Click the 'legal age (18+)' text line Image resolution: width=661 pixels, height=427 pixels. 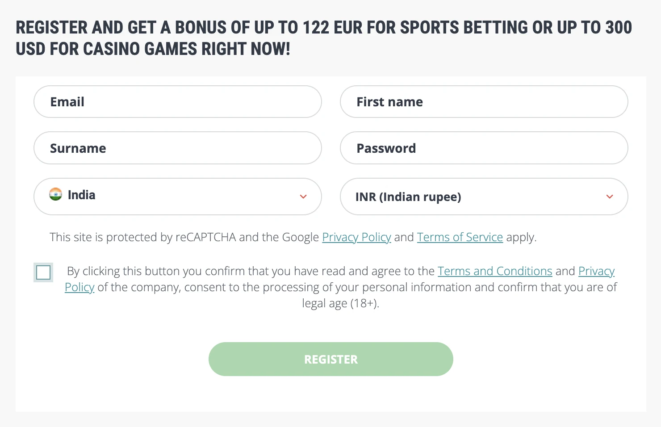[x=340, y=303]
